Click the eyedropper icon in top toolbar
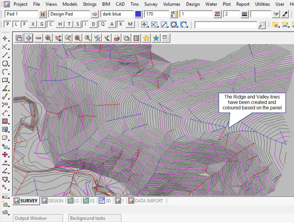This screenshot has width=294, height=222. click(x=285, y=14)
